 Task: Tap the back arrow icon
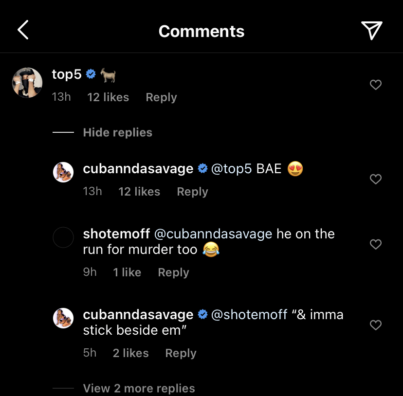pyautogui.click(x=23, y=31)
